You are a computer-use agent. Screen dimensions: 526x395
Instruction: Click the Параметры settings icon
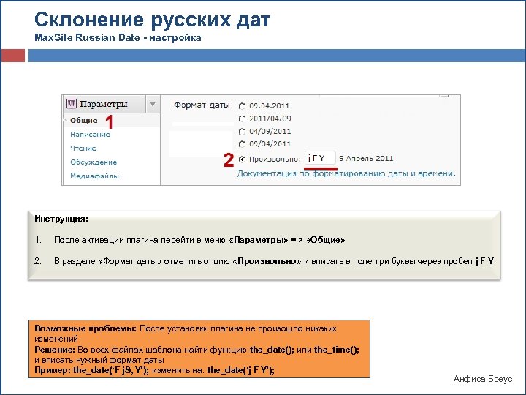[x=72, y=103]
